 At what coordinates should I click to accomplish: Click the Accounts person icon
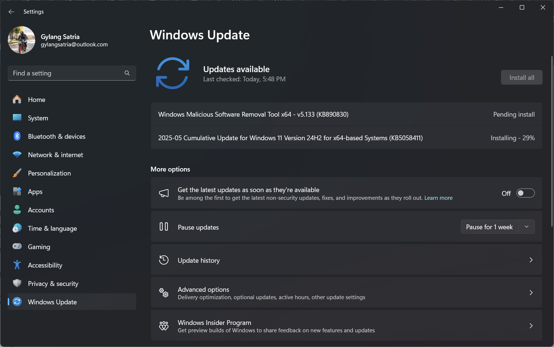click(x=17, y=210)
